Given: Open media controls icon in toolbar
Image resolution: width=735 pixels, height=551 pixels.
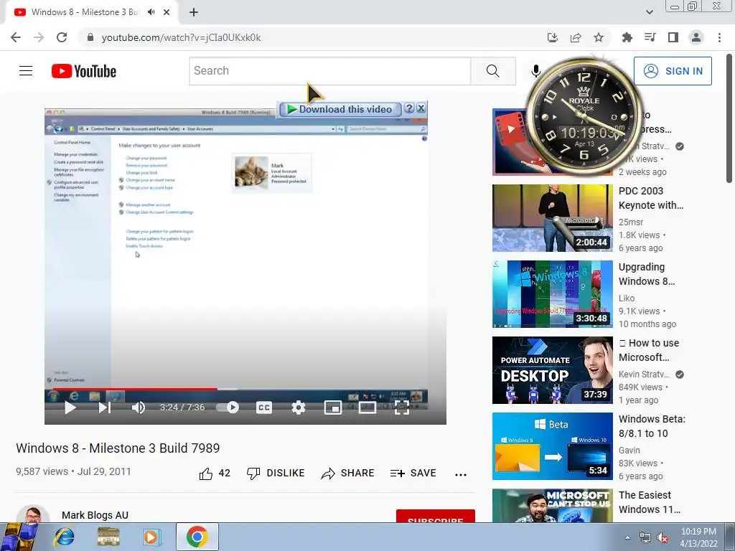Looking at the screenshot, I should tap(650, 37).
